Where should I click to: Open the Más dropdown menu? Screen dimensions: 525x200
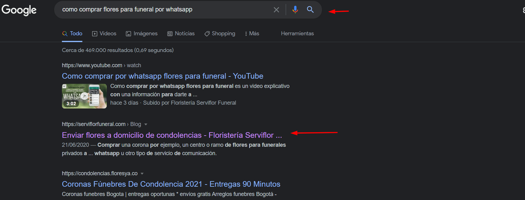(x=252, y=33)
